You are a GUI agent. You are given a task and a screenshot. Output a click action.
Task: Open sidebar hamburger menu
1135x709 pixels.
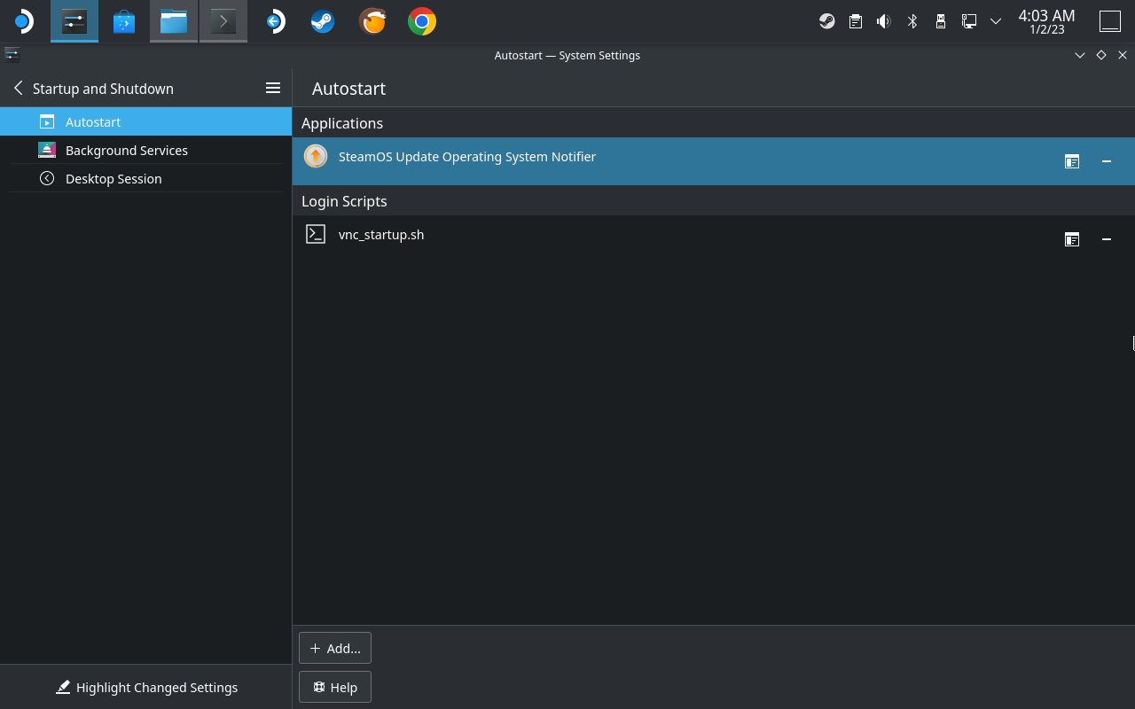[273, 88]
